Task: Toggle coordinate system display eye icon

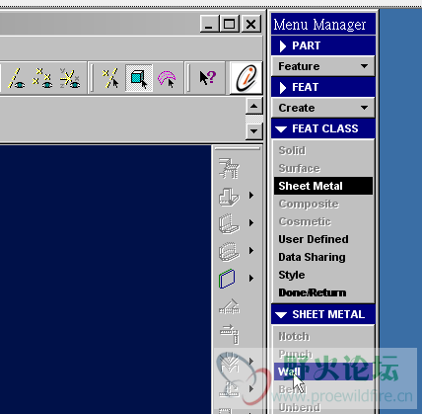Action: (70, 78)
